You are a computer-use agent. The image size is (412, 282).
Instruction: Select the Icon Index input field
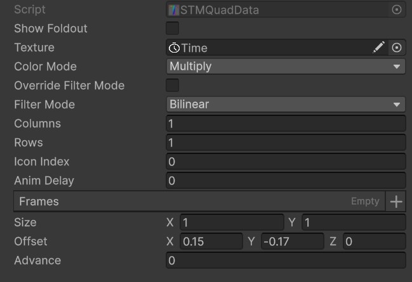tap(285, 162)
